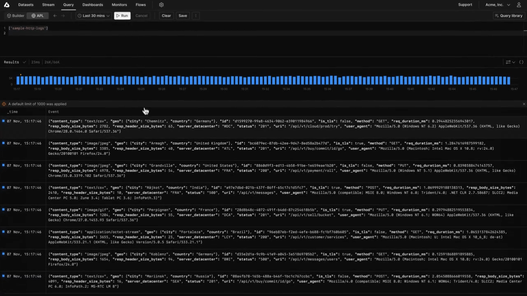527x296 pixels.
Task: Click the query history back arrow
Action: click(55, 16)
